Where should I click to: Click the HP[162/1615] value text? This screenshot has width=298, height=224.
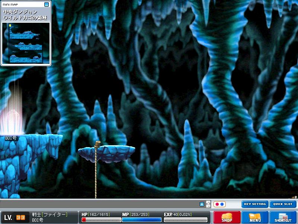(96, 214)
